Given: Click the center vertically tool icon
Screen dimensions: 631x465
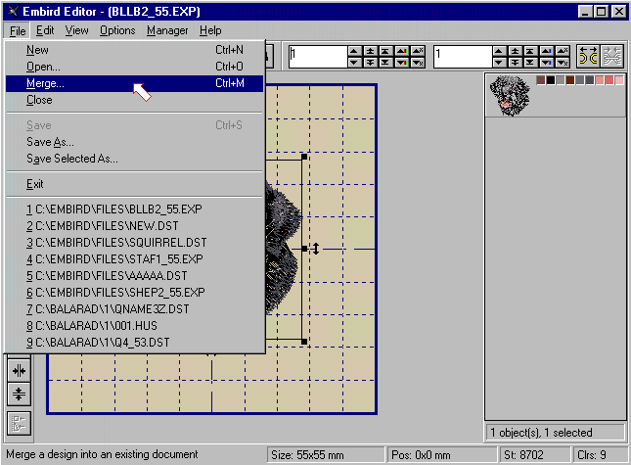Looking at the screenshot, I should coord(19,394).
